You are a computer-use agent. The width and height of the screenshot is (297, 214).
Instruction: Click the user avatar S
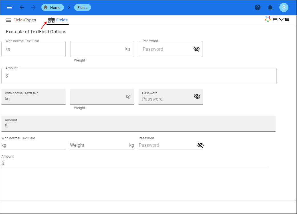click(284, 7)
